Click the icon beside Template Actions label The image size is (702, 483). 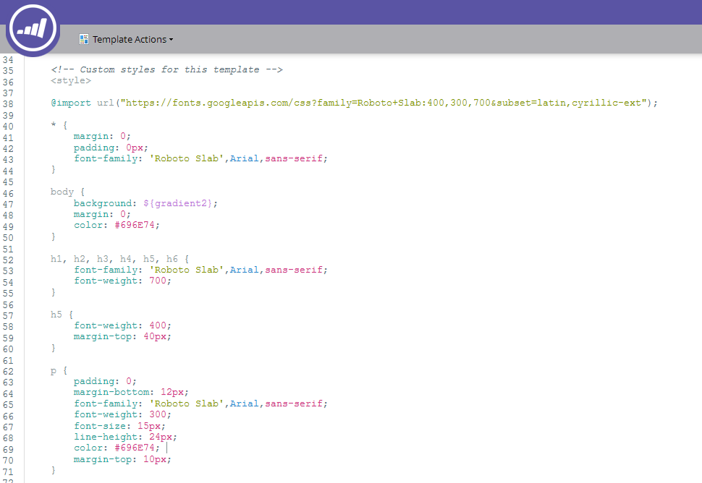click(84, 39)
